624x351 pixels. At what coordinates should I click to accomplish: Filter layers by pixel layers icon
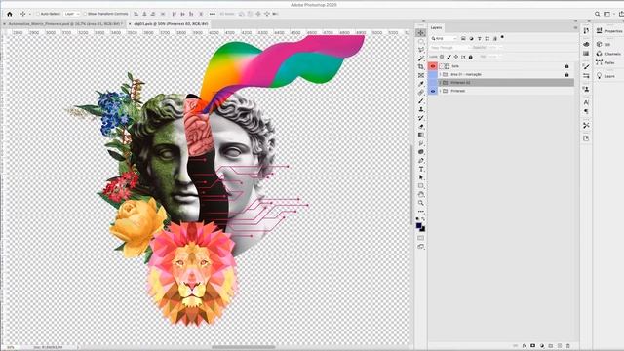click(463, 39)
